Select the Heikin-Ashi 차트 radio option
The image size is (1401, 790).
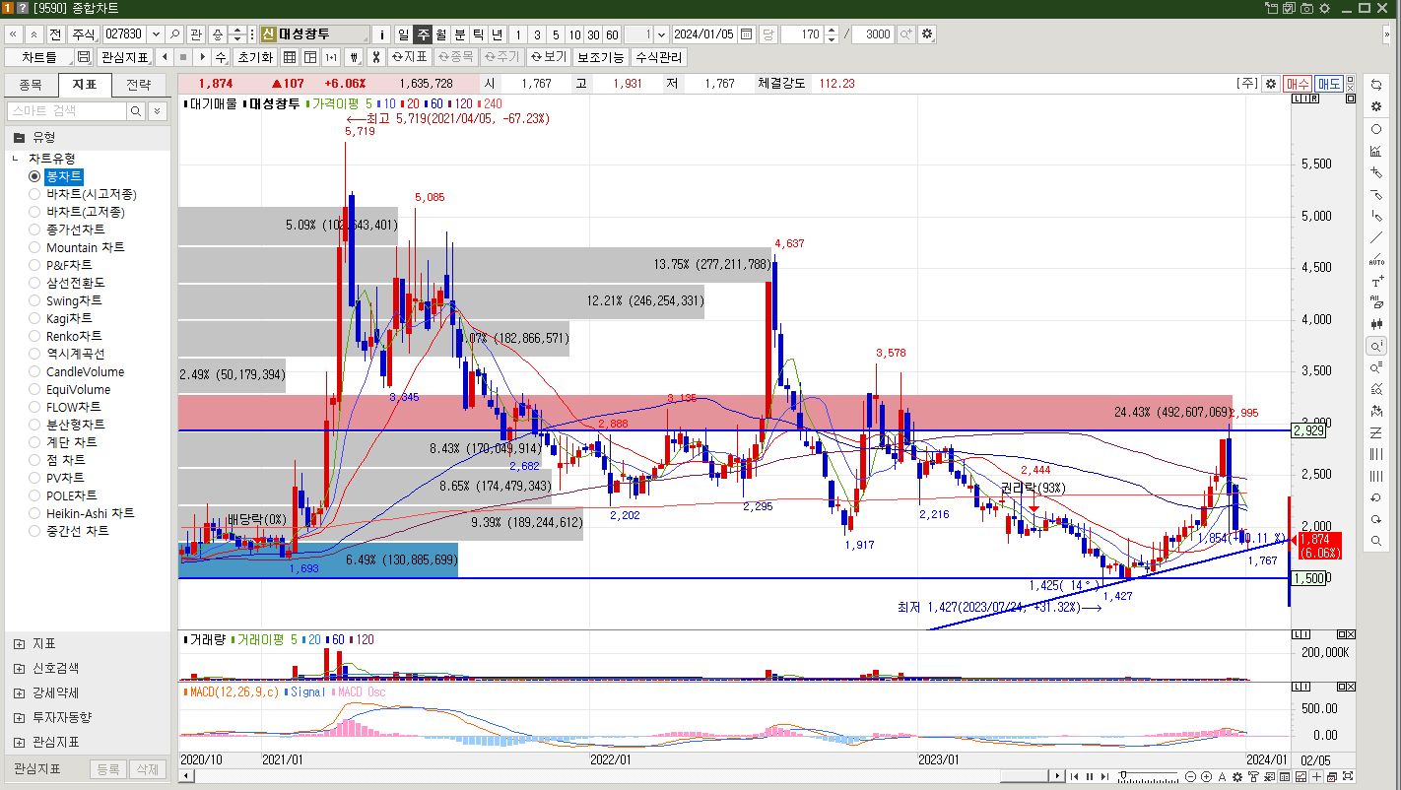click(34, 513)
